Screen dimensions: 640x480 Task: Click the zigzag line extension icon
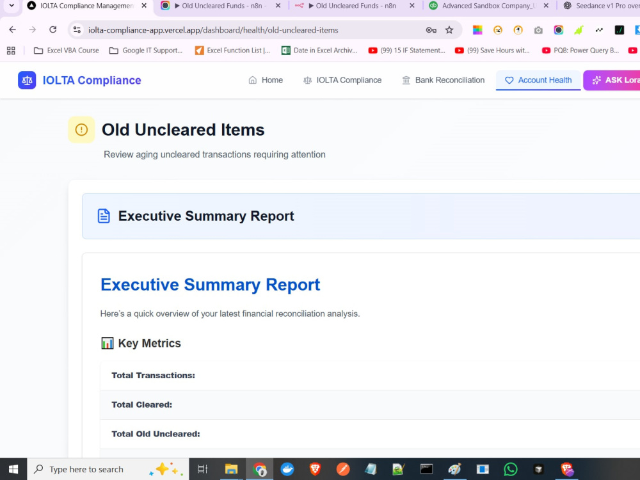[x=599, y=30]
